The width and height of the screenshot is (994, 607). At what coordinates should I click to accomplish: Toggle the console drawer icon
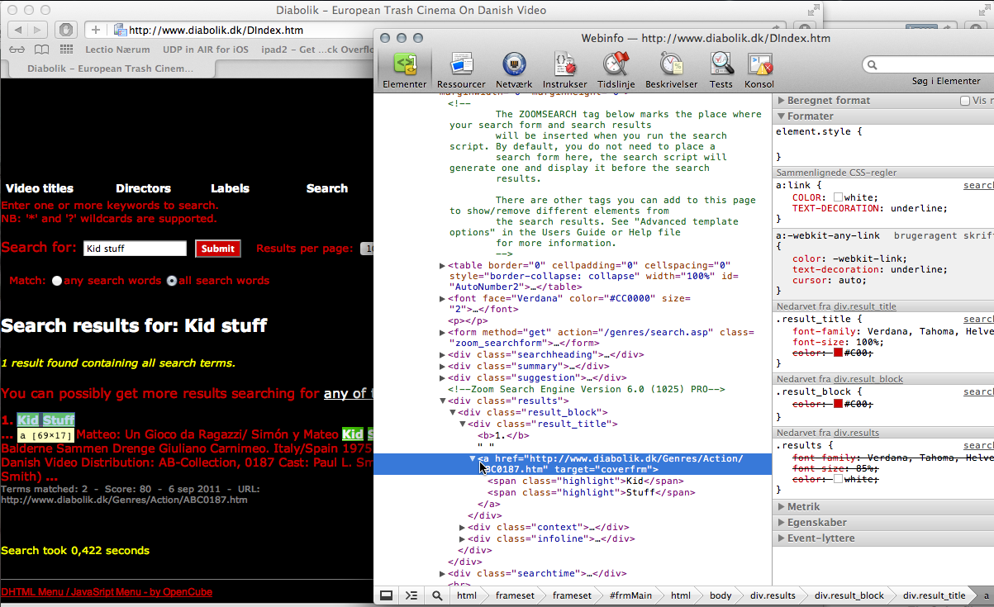411,595
